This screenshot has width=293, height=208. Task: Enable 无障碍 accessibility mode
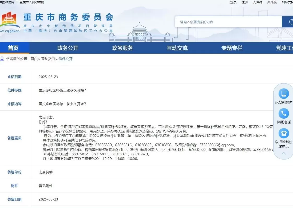257,2
